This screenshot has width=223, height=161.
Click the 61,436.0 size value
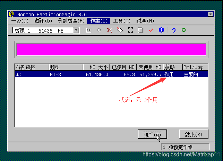point(97,74)
